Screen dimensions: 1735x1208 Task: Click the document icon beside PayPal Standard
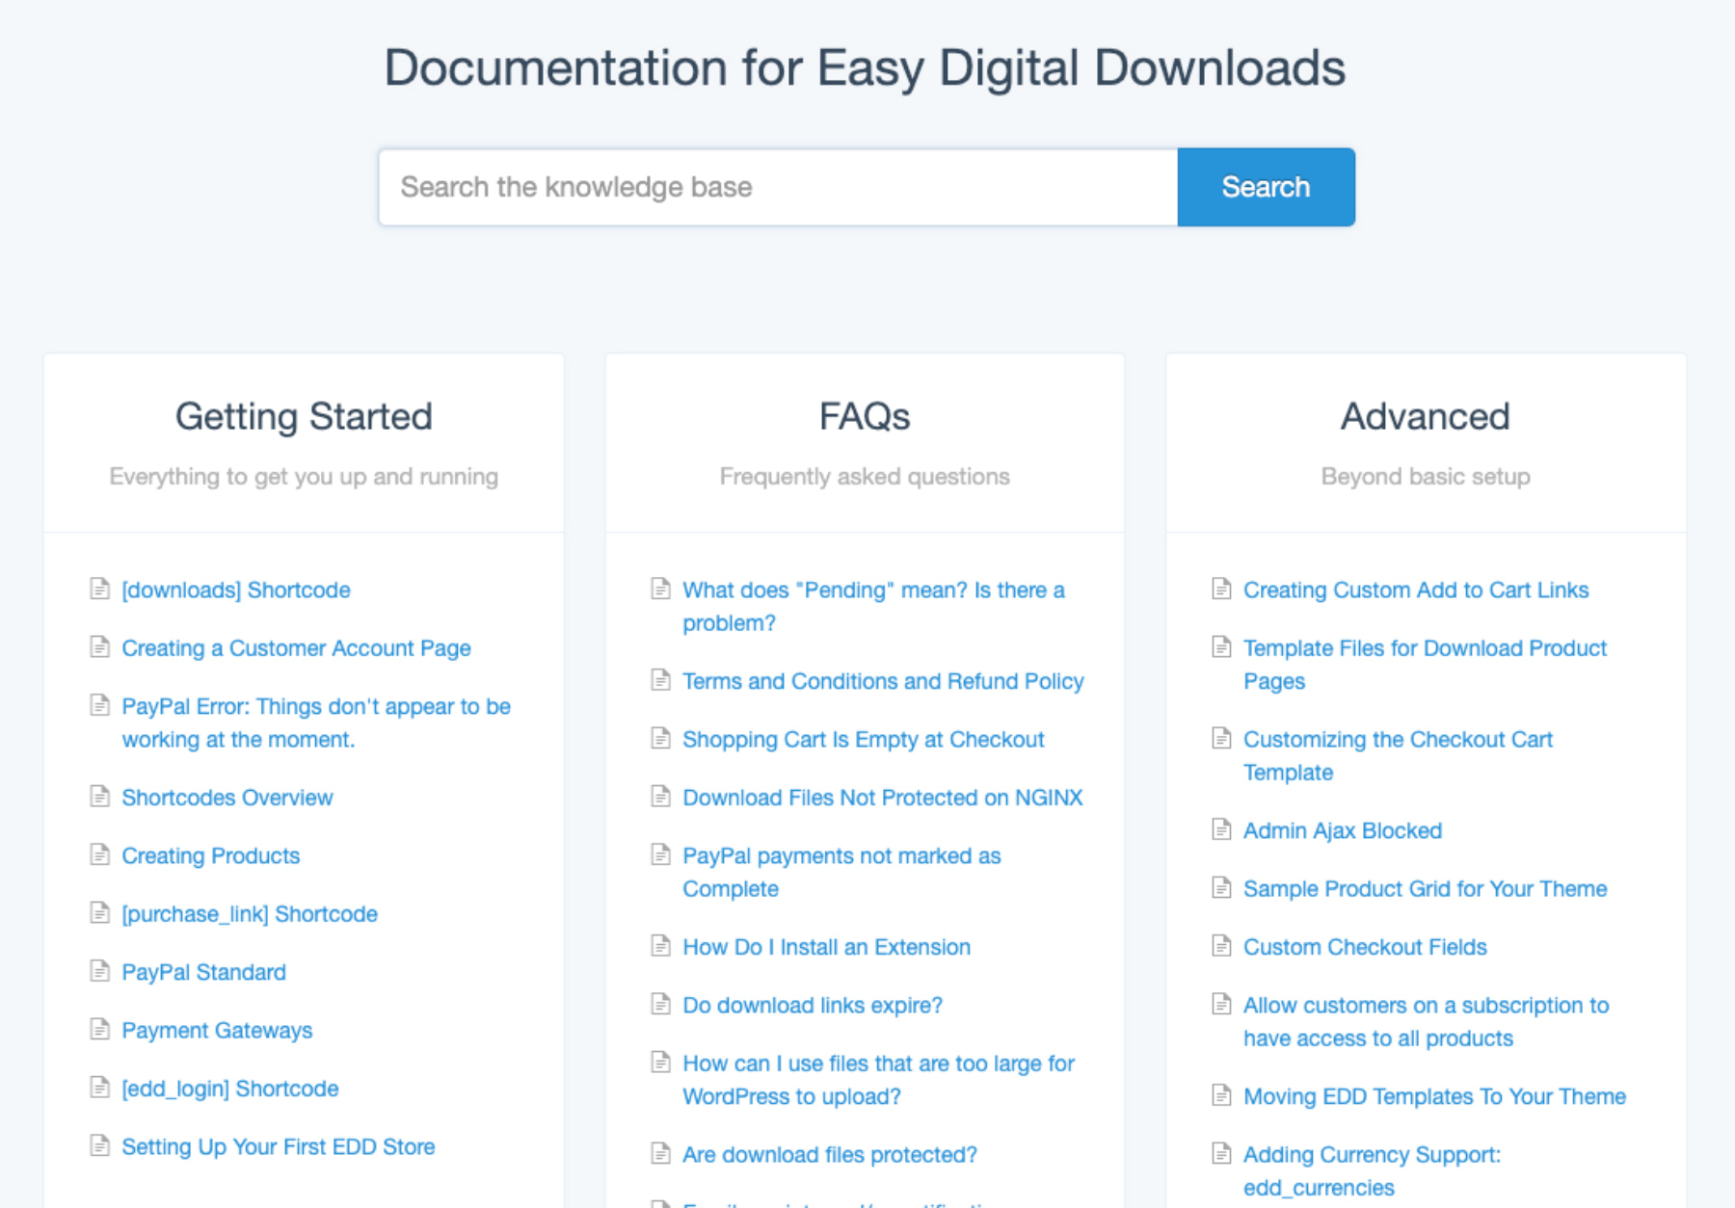(99, 971)
